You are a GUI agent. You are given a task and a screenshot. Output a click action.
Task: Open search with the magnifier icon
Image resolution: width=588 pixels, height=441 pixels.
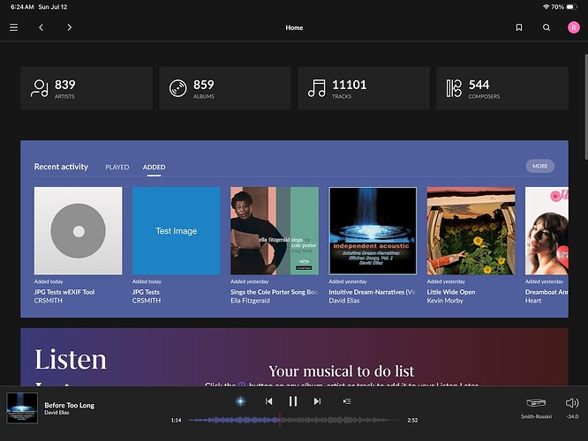click(x=547, y=27)
